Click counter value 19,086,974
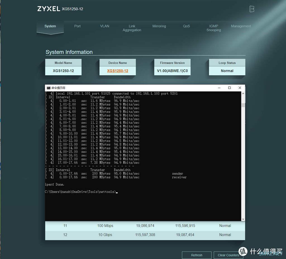This screenshot has width=286, height=259. click(145, 226)
